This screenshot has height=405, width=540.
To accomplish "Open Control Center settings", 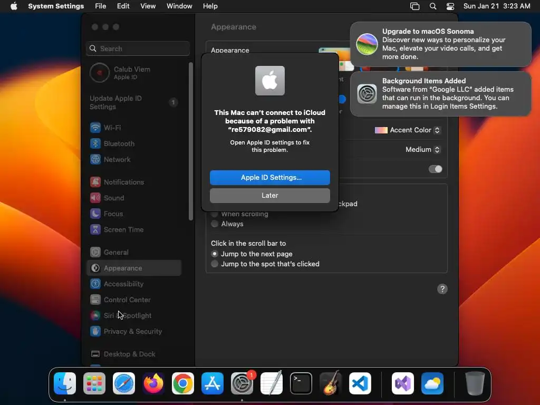I will [x=133, y=300].
